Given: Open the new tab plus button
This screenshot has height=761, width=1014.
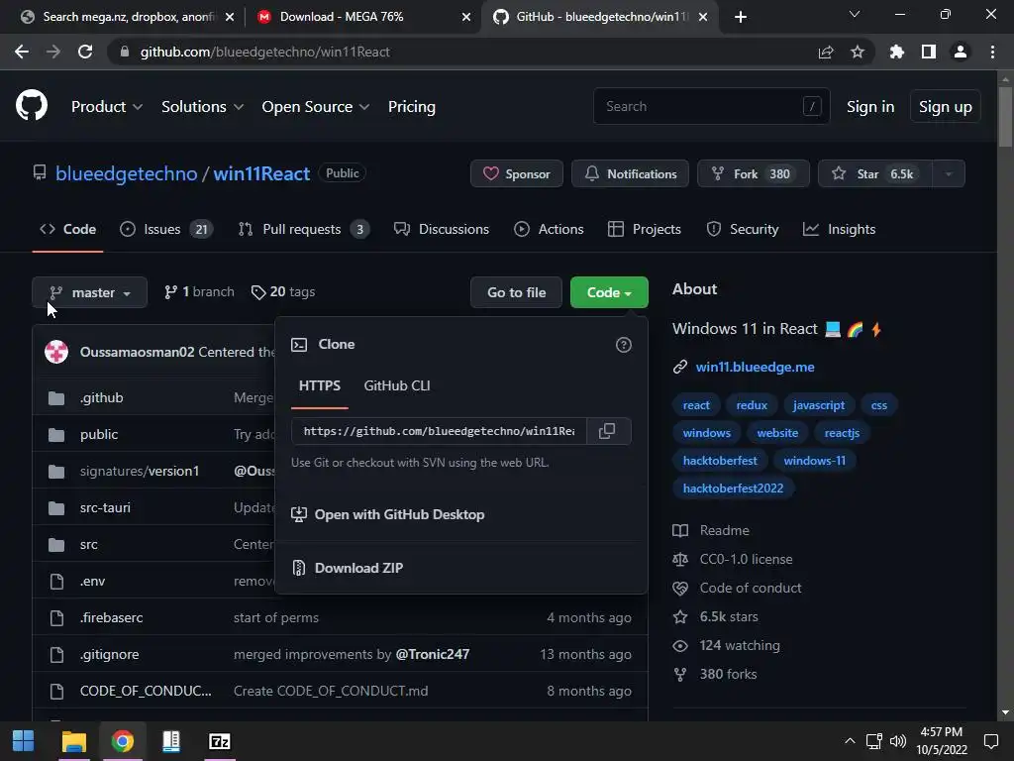Looking at the screenshot, I should [741, 17].
